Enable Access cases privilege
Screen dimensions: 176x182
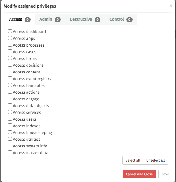[x=10, y=51]
